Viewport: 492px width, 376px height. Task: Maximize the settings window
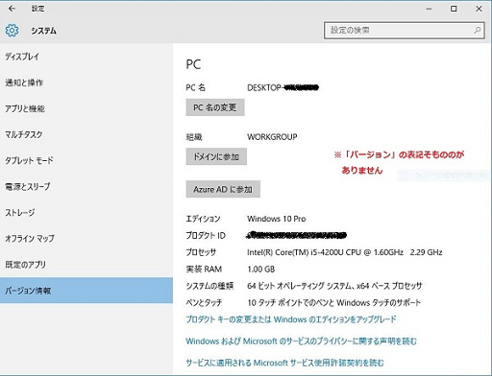click(454, 9)
